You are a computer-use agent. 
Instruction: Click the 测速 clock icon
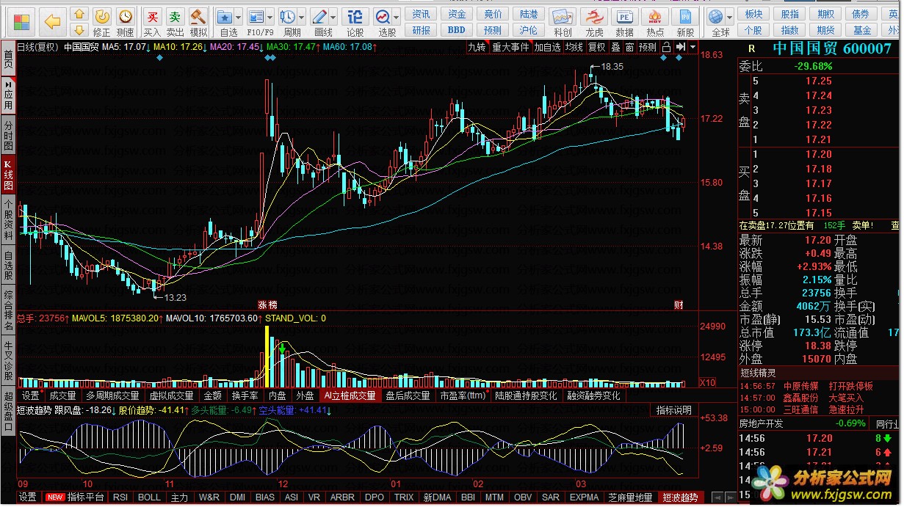[x=126, y=15]
